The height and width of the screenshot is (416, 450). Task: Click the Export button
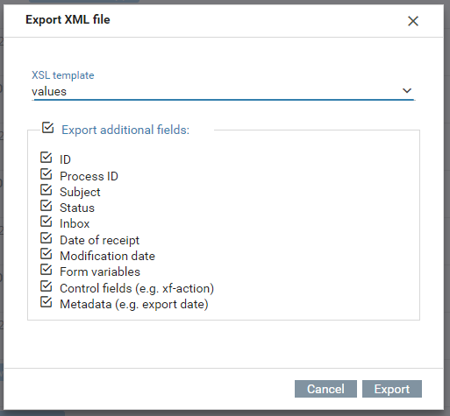pos(392,389)
